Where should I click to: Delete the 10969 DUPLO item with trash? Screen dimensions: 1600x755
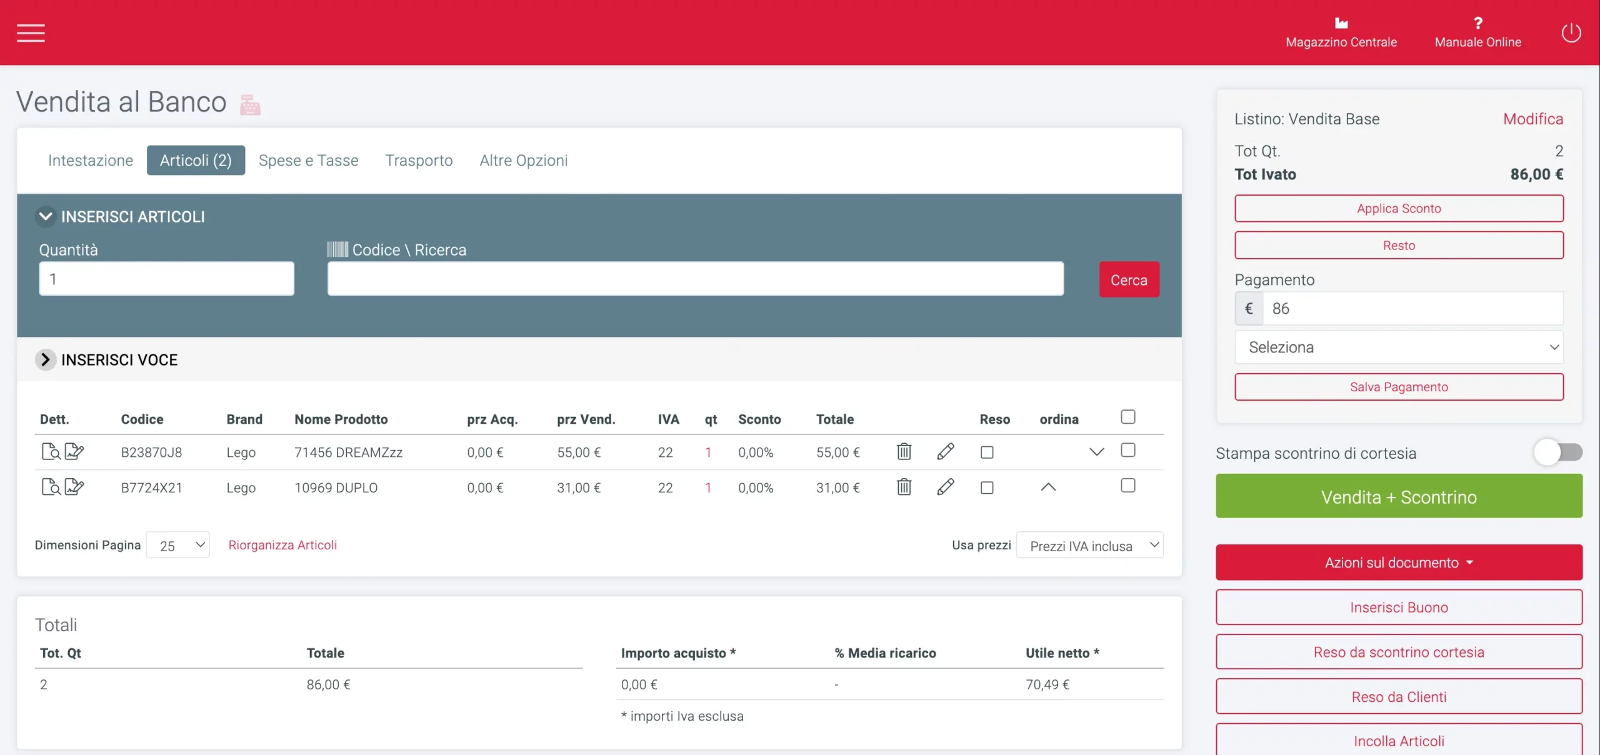tap(904, 487)
